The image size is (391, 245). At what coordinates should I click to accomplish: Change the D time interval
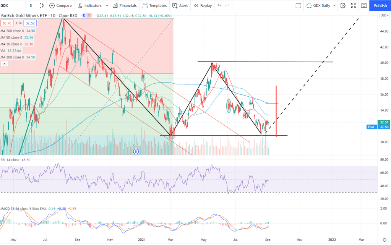point(31,6)
